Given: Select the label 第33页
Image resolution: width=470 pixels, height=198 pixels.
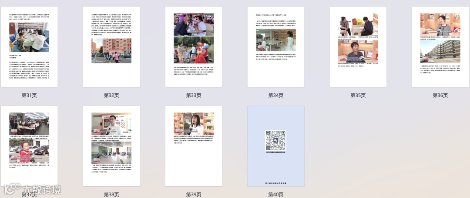Looking at the screenshot, I should pos(194,96).
